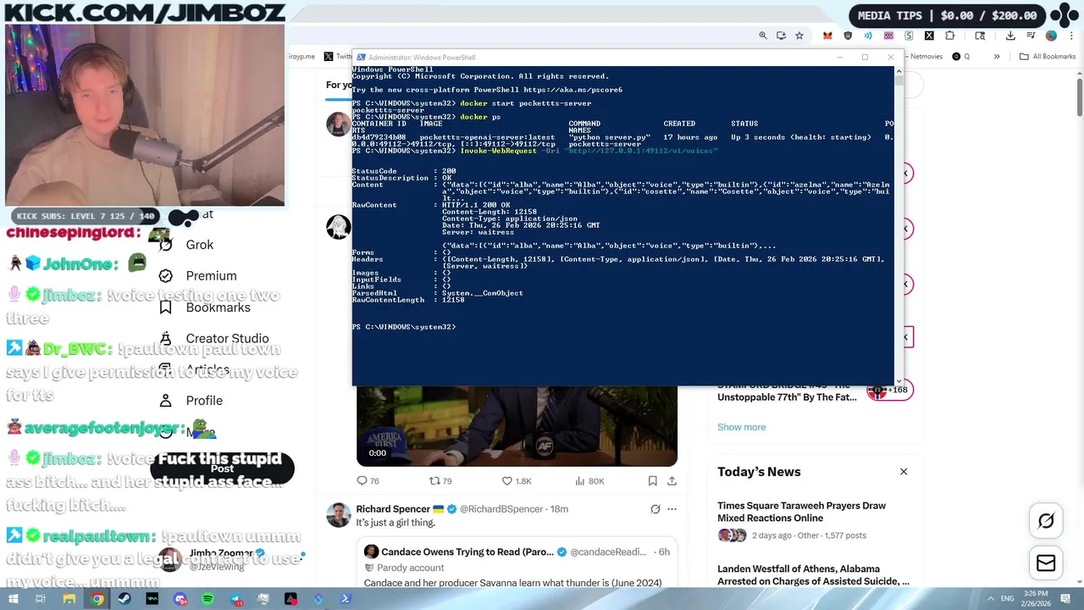Click the Premium checkmark badge icon in sidebar
The image size is (1084, 610).
tap(166, 276)
